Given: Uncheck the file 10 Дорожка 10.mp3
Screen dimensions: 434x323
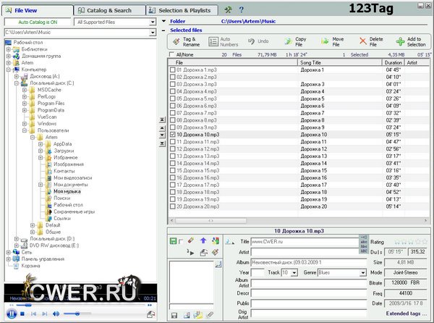Looking at the screenshot, I should tap(172, 135).
